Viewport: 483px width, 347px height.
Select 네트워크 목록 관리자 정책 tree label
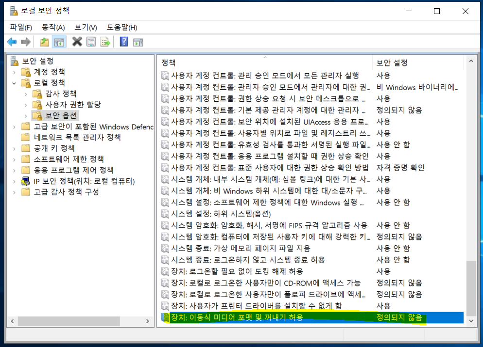77,137
